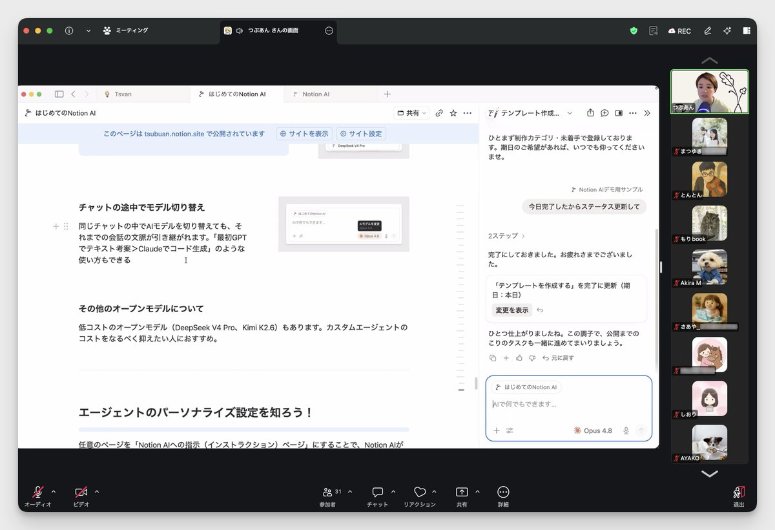The image size is (775, 530).
Task: Change the Zoom view layout icon
Action: (x=747, y=30)
